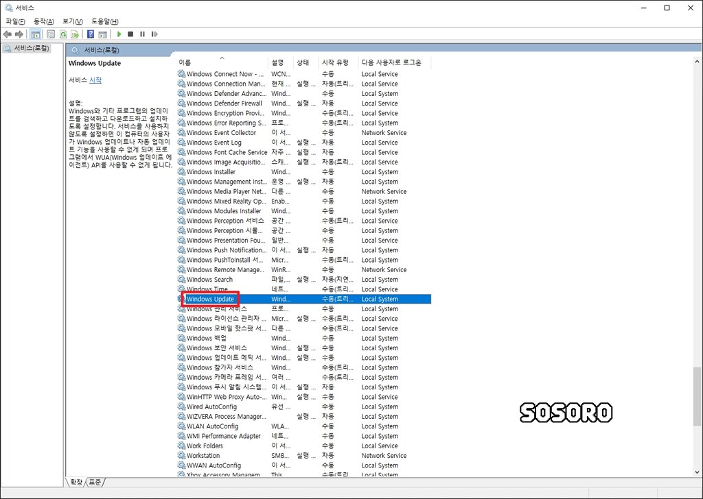The width and height of the screenshot is (703, 499).
Task: Click 자동(지연 start type in Windows Search row
Action: pos(338,279)
